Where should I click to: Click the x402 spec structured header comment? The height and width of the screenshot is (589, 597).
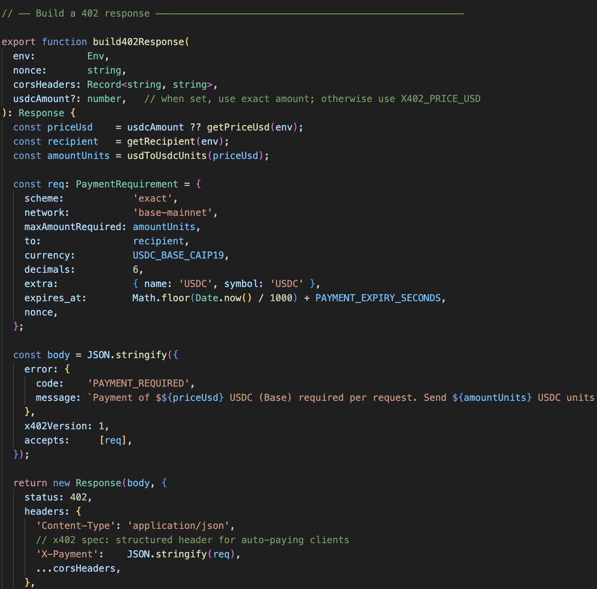pos(193,540)
